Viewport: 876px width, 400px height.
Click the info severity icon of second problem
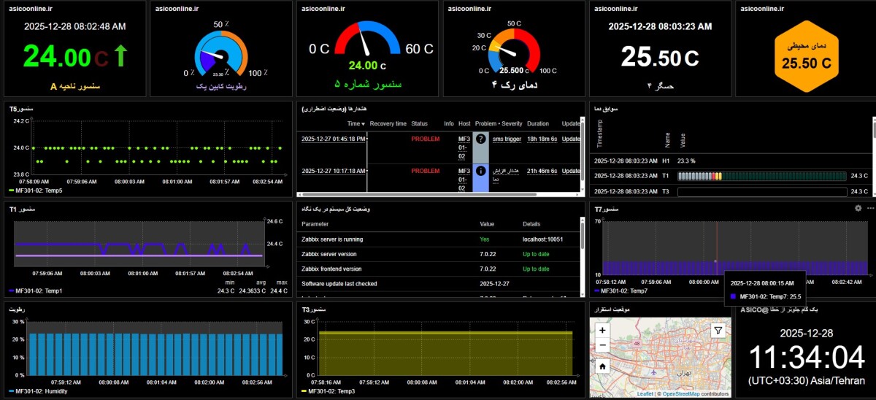(x=480, y=171)
